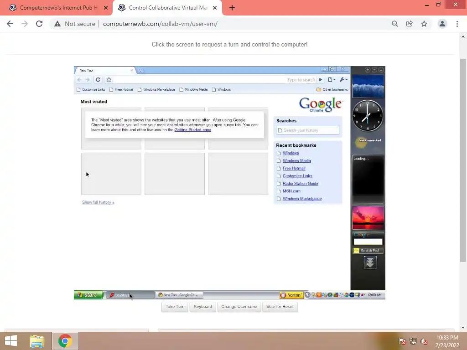The height and width of the screenshot is (350, 467).
Task: Open the Chrome profile avatar menu
Action: 442,24
